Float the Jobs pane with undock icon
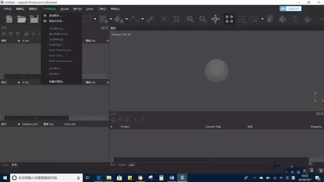 318,114
